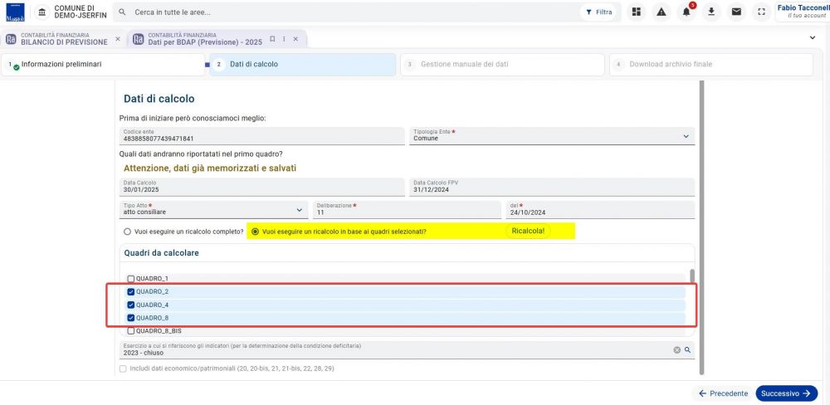Close the Bilancio di Previsione tab
Image resolution: width=830 pixels, height=405 pixels.
point(118,39)
